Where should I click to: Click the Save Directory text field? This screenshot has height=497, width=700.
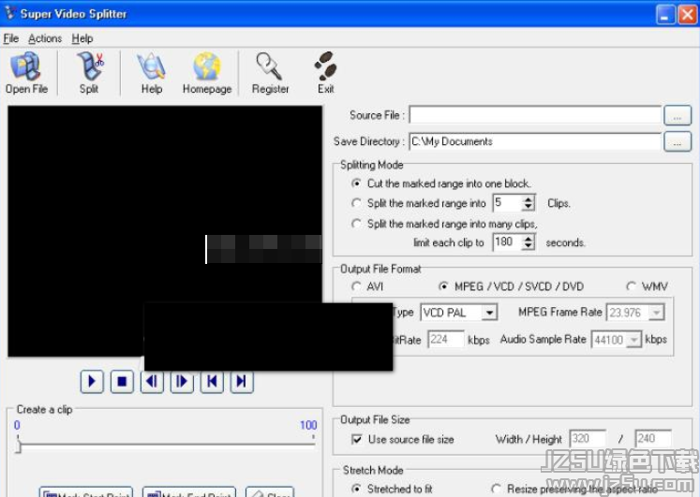(x=535, y=141)
